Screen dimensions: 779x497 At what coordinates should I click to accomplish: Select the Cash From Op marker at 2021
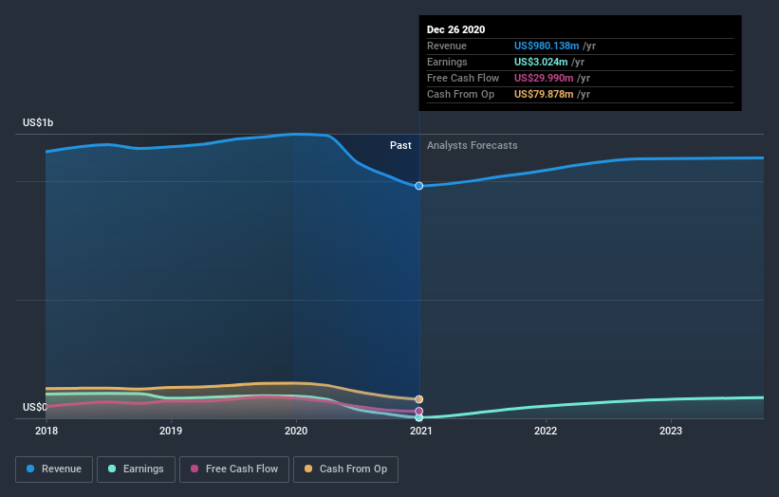(x=419, y=399)
